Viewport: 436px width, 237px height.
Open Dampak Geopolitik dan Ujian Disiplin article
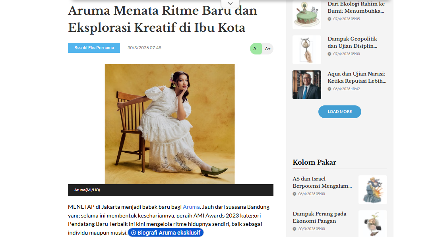click(352, 42)
